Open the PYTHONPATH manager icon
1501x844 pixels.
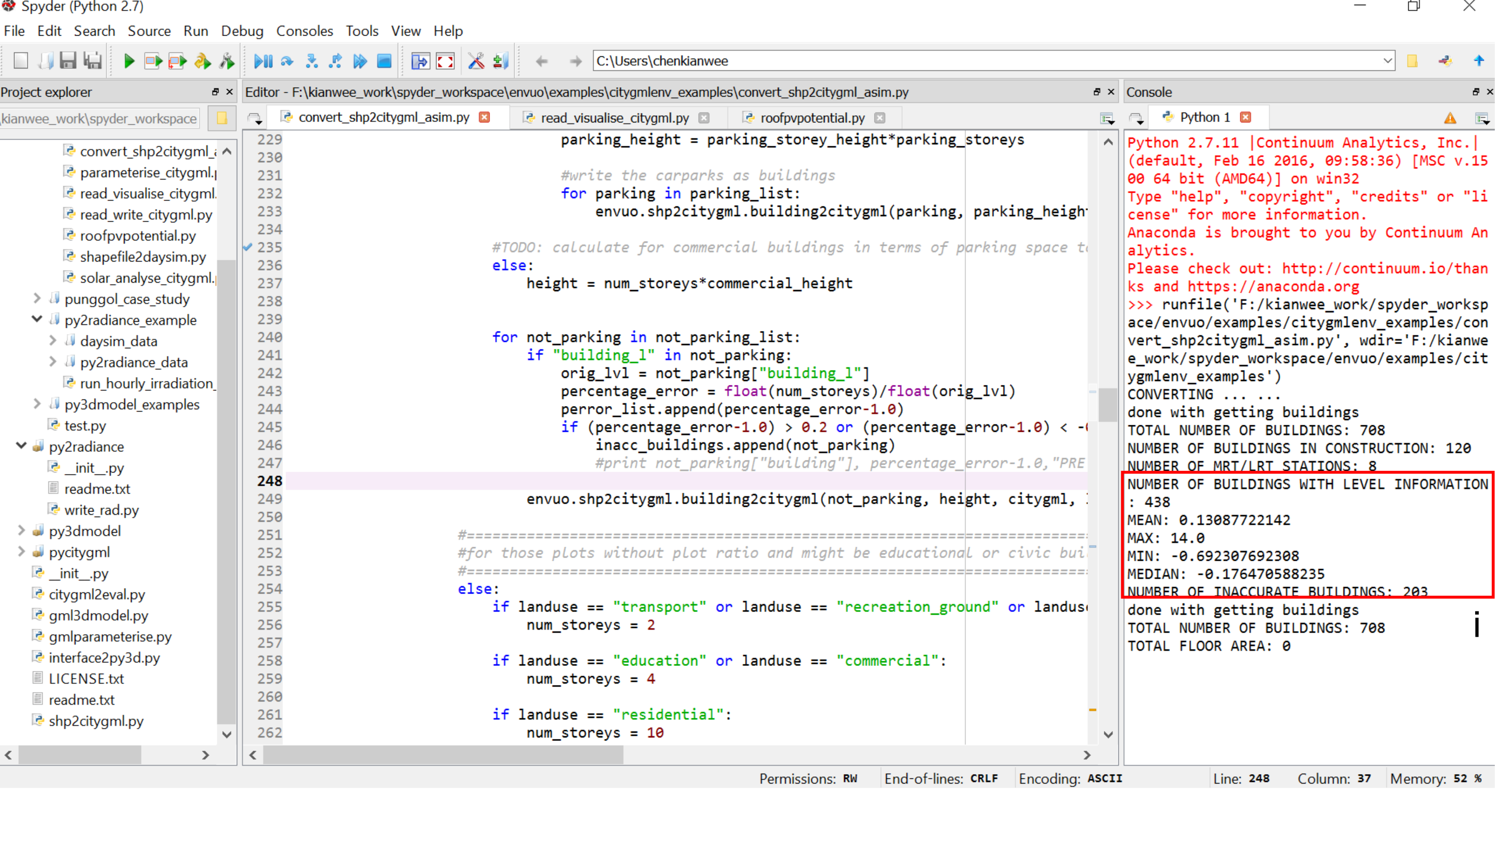point(500,61)
